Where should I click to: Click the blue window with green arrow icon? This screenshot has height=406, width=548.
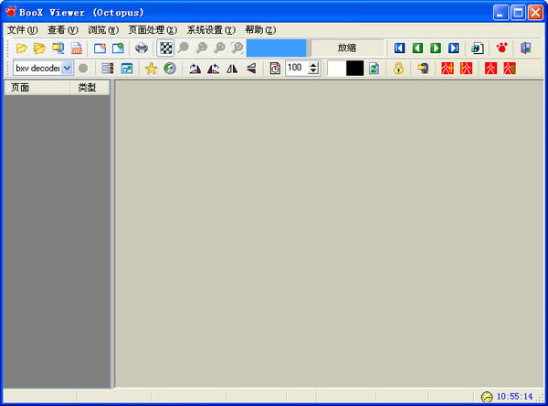point(127,69)
